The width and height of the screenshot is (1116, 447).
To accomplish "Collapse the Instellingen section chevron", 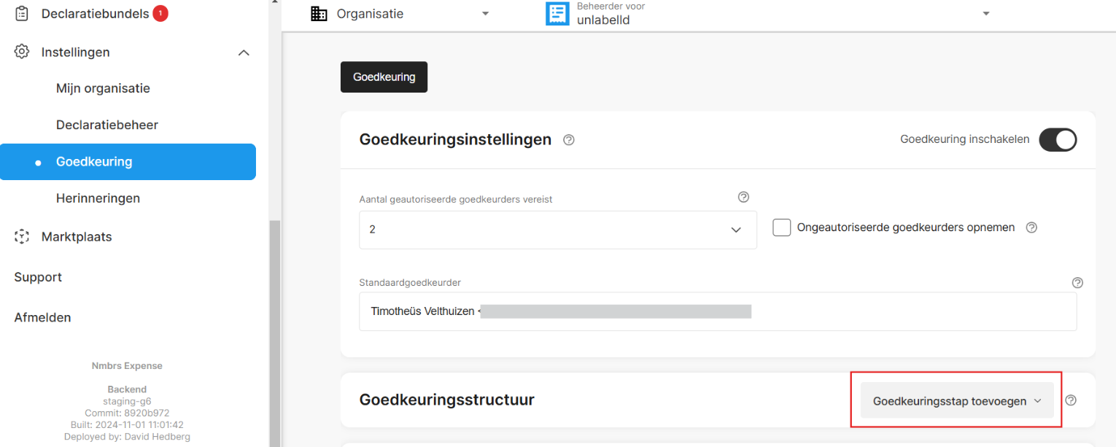I will [244, 53].
